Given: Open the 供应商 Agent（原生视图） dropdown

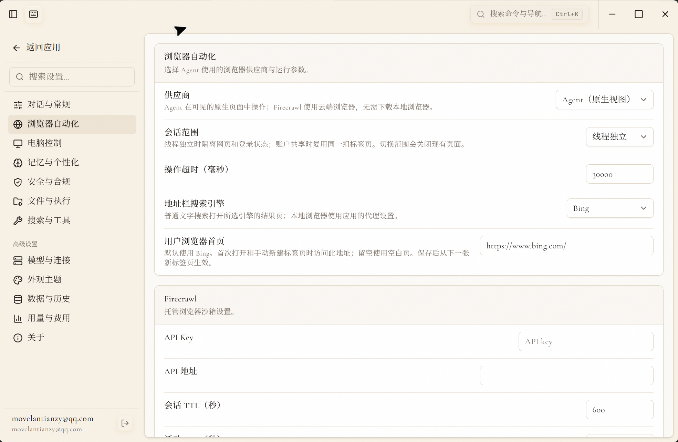Looking at the screenshot, I should point(604,100).
